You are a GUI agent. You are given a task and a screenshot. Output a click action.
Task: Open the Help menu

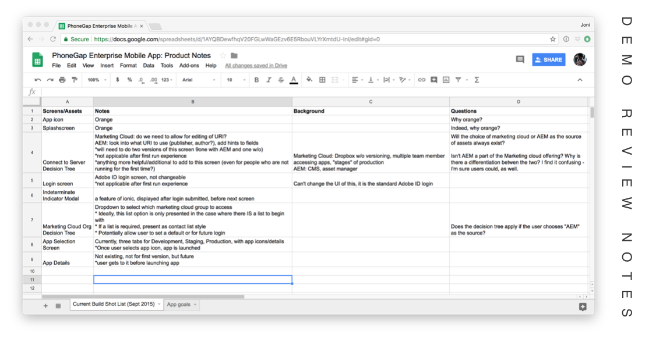click(x=211, y=66)
